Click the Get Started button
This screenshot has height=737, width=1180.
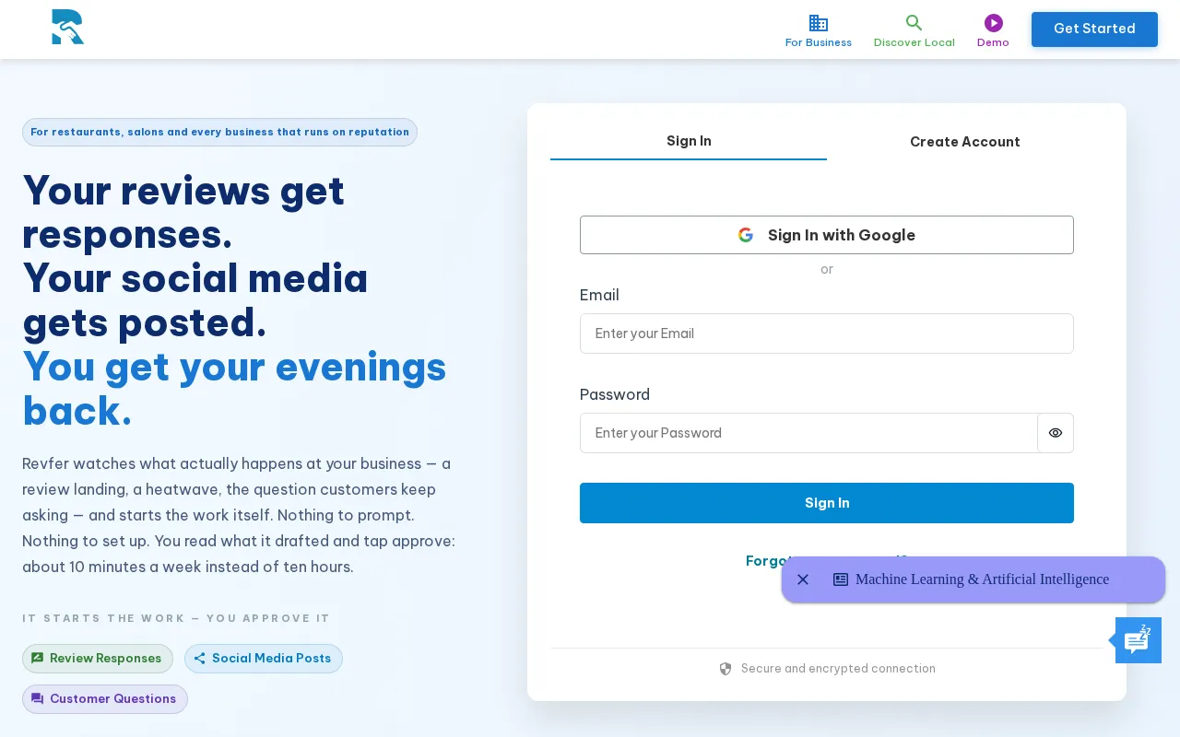[1094, 29]
